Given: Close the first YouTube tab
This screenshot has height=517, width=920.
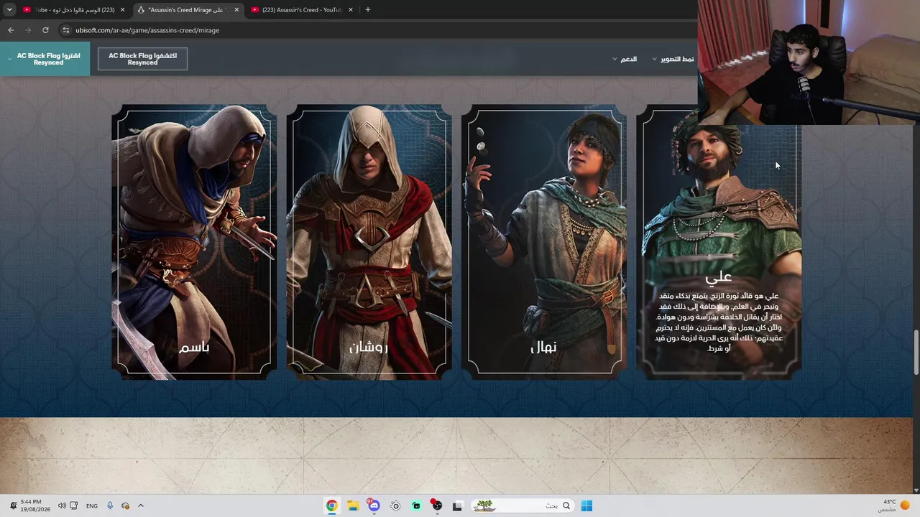Looking at the screenshot, I should pyautogui.click(x=122, y=10).
